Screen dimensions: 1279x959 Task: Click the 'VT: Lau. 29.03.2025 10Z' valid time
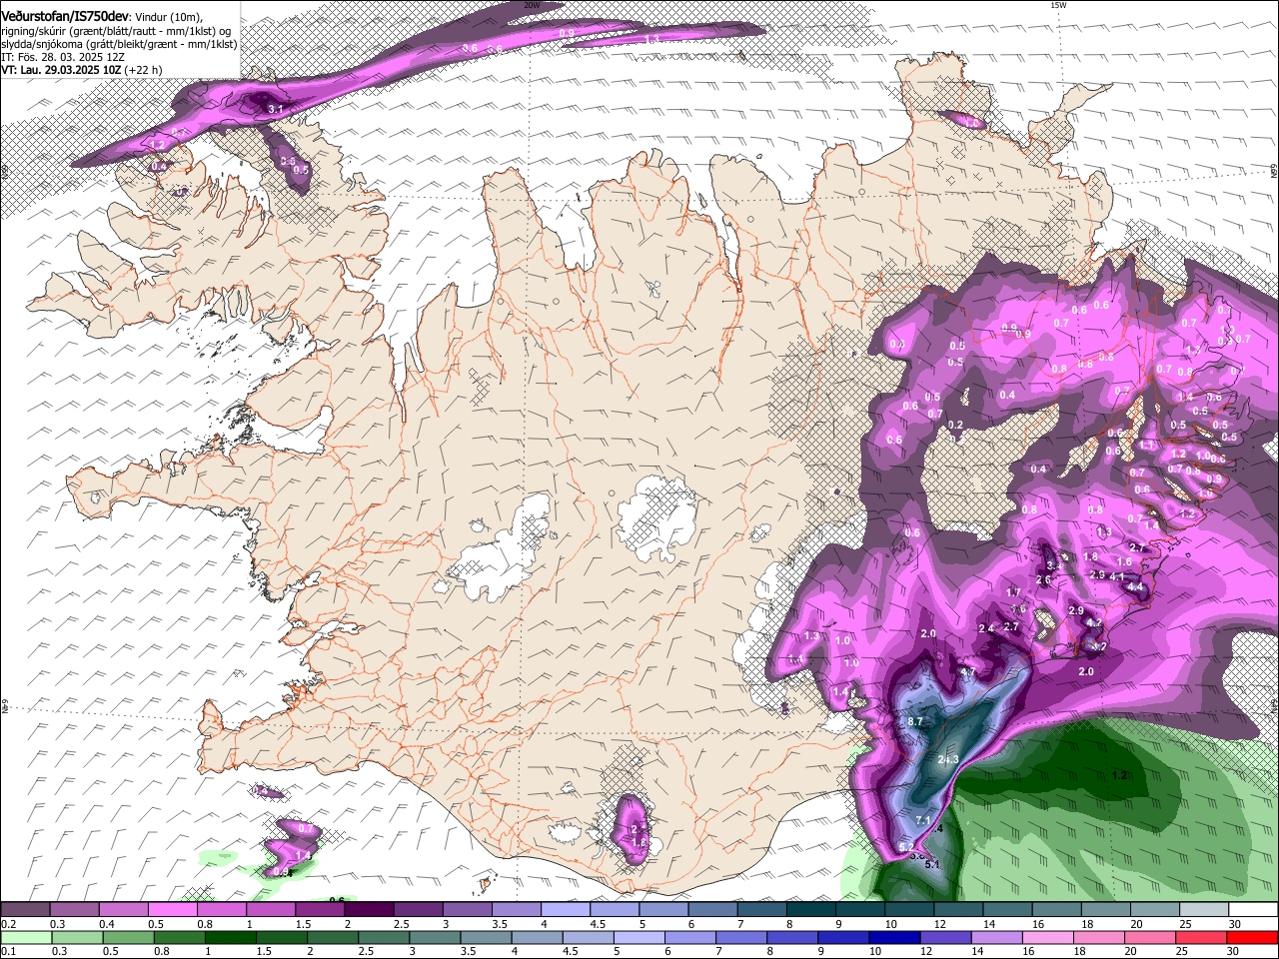(61, 70)
